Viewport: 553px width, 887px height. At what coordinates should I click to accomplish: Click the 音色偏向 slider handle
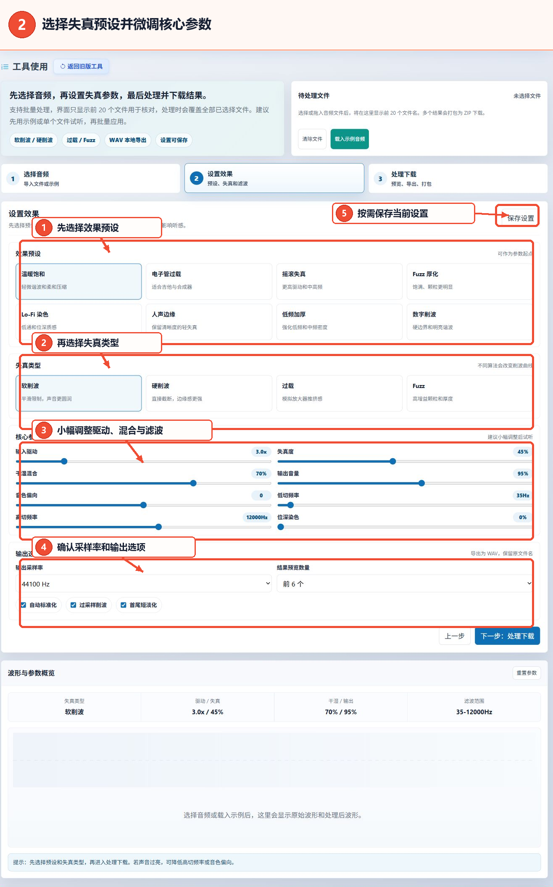[x=143, y=505]
